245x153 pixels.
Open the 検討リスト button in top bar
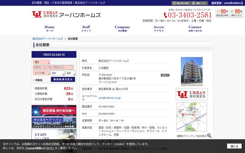pos(199,3)
